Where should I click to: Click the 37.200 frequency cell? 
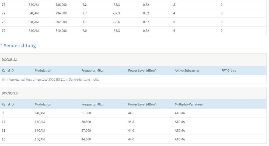[x=86, y=130]
